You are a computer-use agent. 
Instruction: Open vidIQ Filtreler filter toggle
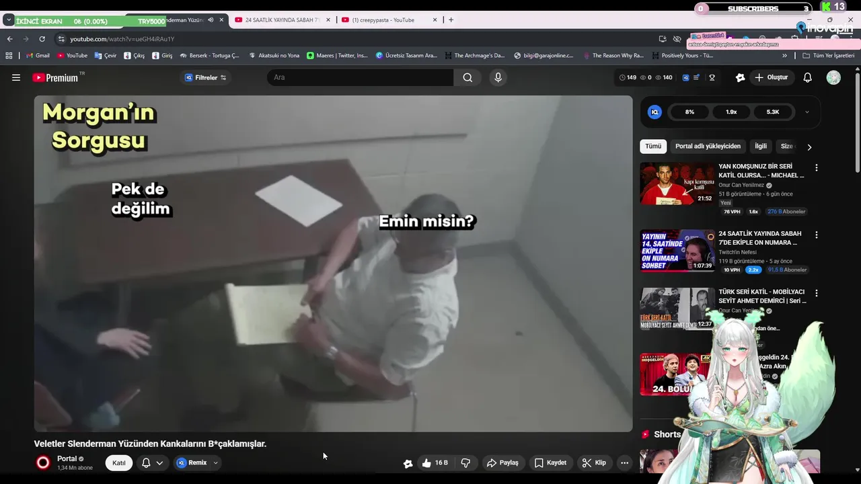pos(206,78)
